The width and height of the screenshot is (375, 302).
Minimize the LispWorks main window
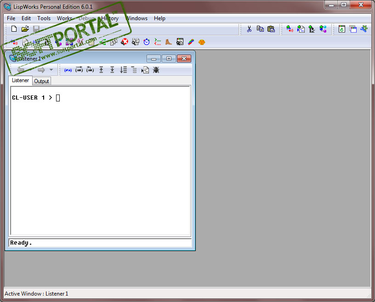click(331, 5)
